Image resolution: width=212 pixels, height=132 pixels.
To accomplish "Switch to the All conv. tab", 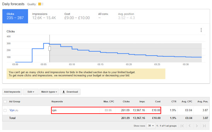I will [103, 16].
